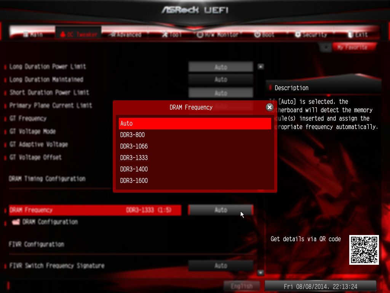Click the star icon beside My Favorite
The image size is (390, 293).
[326, 47]
